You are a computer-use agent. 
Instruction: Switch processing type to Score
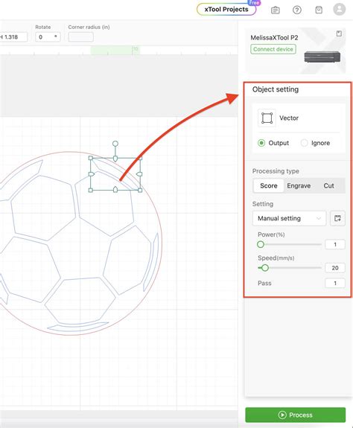tap(269, 185)
